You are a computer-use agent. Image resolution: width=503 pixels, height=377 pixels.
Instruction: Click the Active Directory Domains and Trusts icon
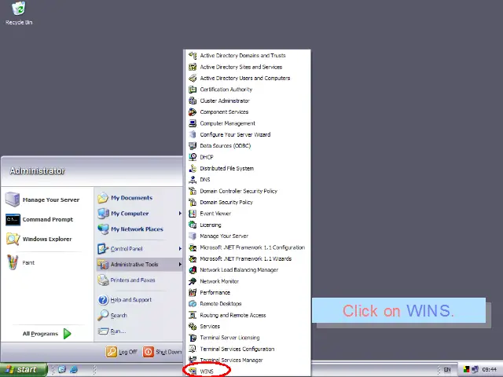coord(193,56)
